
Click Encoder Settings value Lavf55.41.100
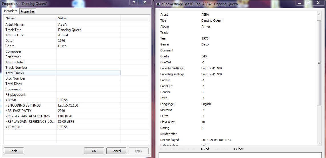click(212, 68)
